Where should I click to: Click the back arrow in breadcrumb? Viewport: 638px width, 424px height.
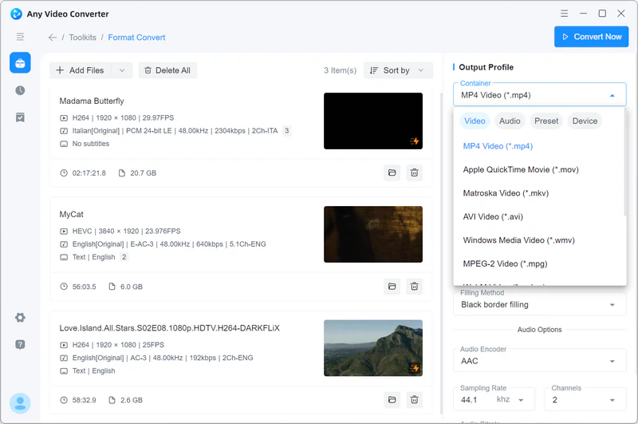[53, 38]
